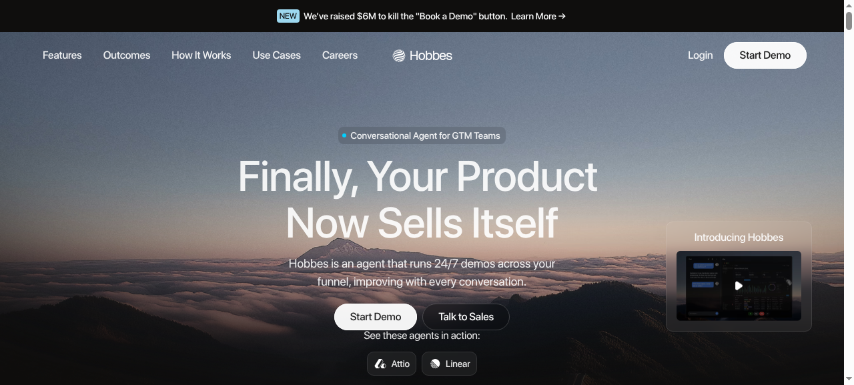The image size is (854, 385).
Task: Click the scrollbar up arrow
Action: pyautogui.click(x=849, y=6)
